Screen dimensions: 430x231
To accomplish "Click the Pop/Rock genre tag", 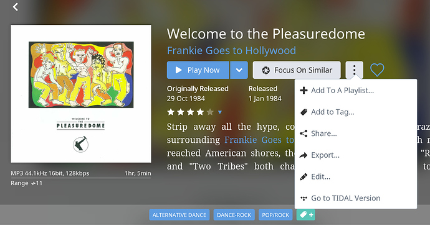I will pyautogui.click(x=275, y=215).
